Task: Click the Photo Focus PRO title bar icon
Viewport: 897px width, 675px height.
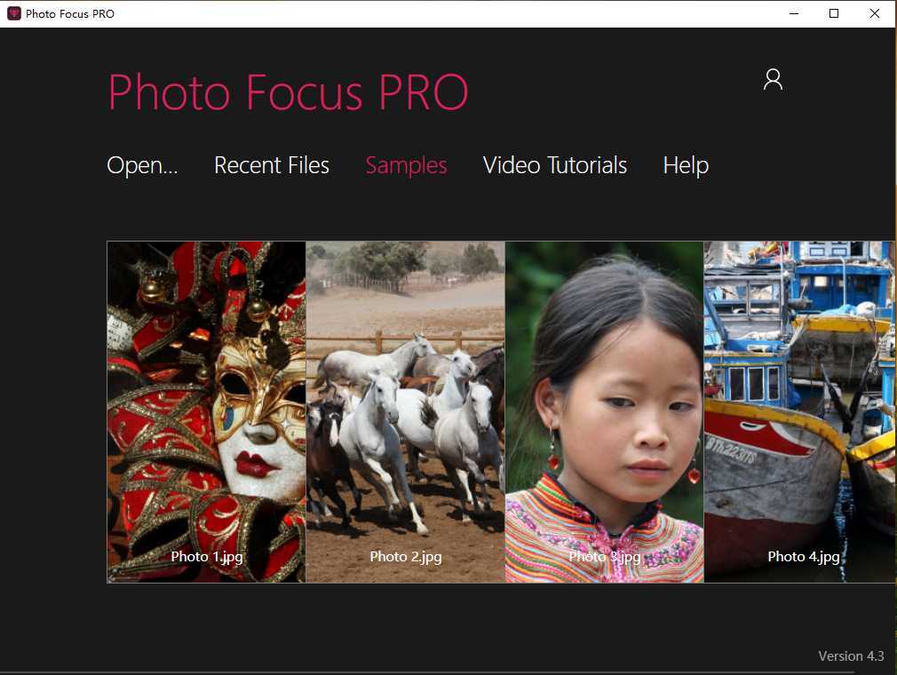Action: tap(13, 13)
